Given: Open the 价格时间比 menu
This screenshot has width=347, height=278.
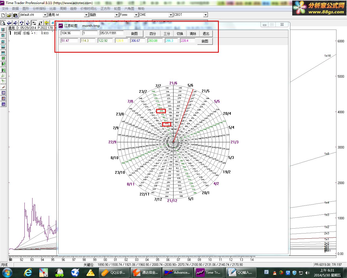Looking at the screenshot, I should 89,9.
